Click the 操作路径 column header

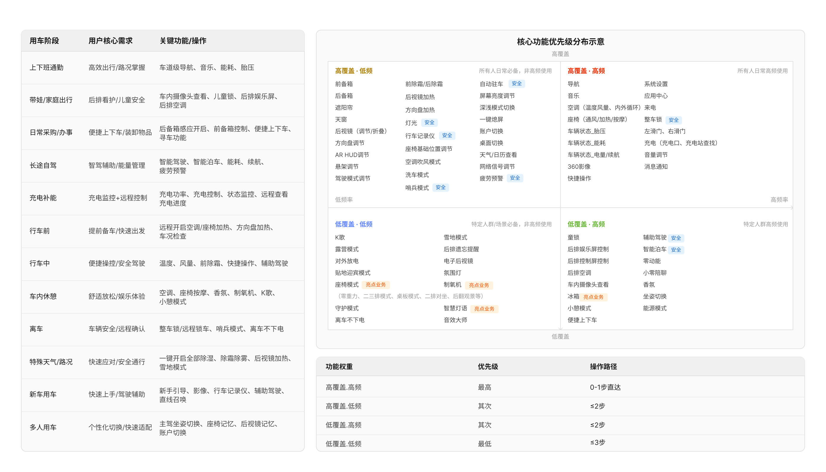click(603, 367)
